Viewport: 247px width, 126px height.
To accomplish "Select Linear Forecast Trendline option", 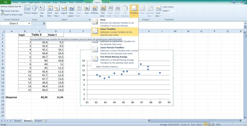I will pyautogui.click(x=115, y=51).
